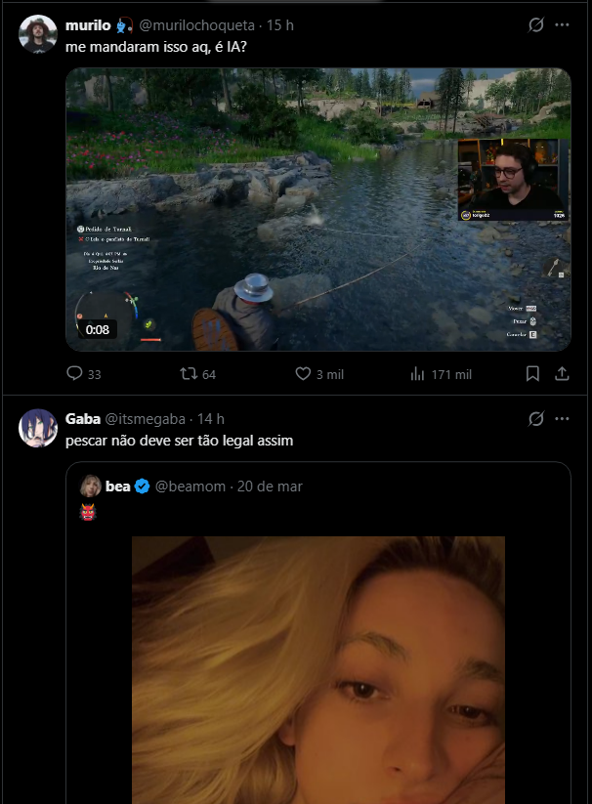Screen dimensions: 592x804
Task: Open the 15 h timestamp on murilo's tweet
Action: [x=279, y=25]
